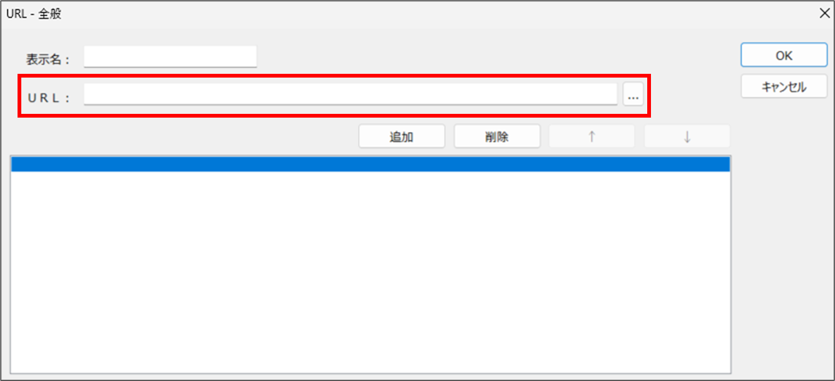Move the selected entry down with ↓
This screenshot has height=381, width=835.
tap(687, 136)
